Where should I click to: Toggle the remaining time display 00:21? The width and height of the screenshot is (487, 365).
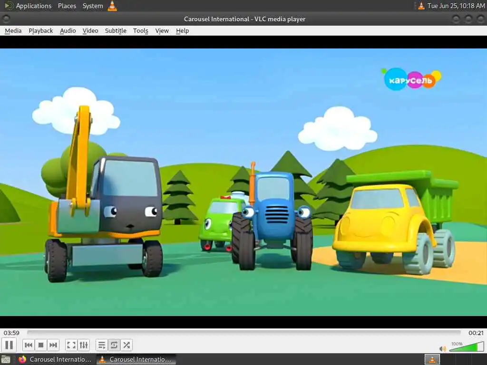(x=476, y=333)
